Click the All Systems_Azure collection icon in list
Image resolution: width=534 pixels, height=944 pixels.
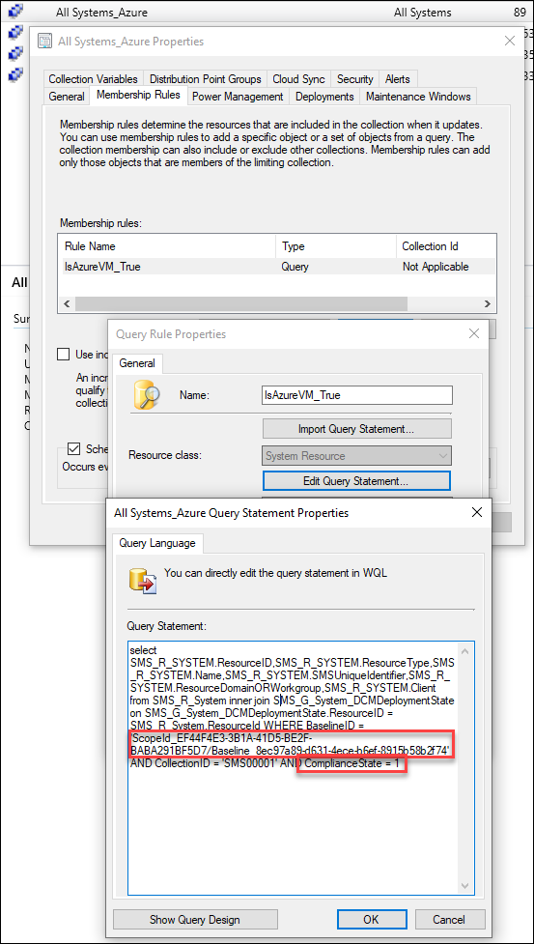(16, 11)
